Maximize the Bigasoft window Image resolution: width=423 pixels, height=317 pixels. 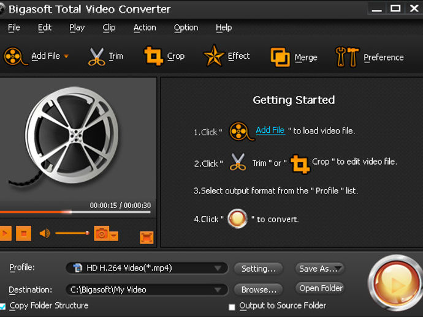395,9
